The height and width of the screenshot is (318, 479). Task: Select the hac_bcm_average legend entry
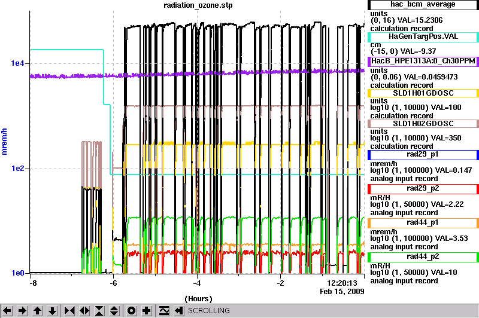coord(423,5)
